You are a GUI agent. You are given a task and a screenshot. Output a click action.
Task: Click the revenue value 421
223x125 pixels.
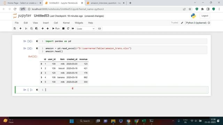tap(86, 68)
